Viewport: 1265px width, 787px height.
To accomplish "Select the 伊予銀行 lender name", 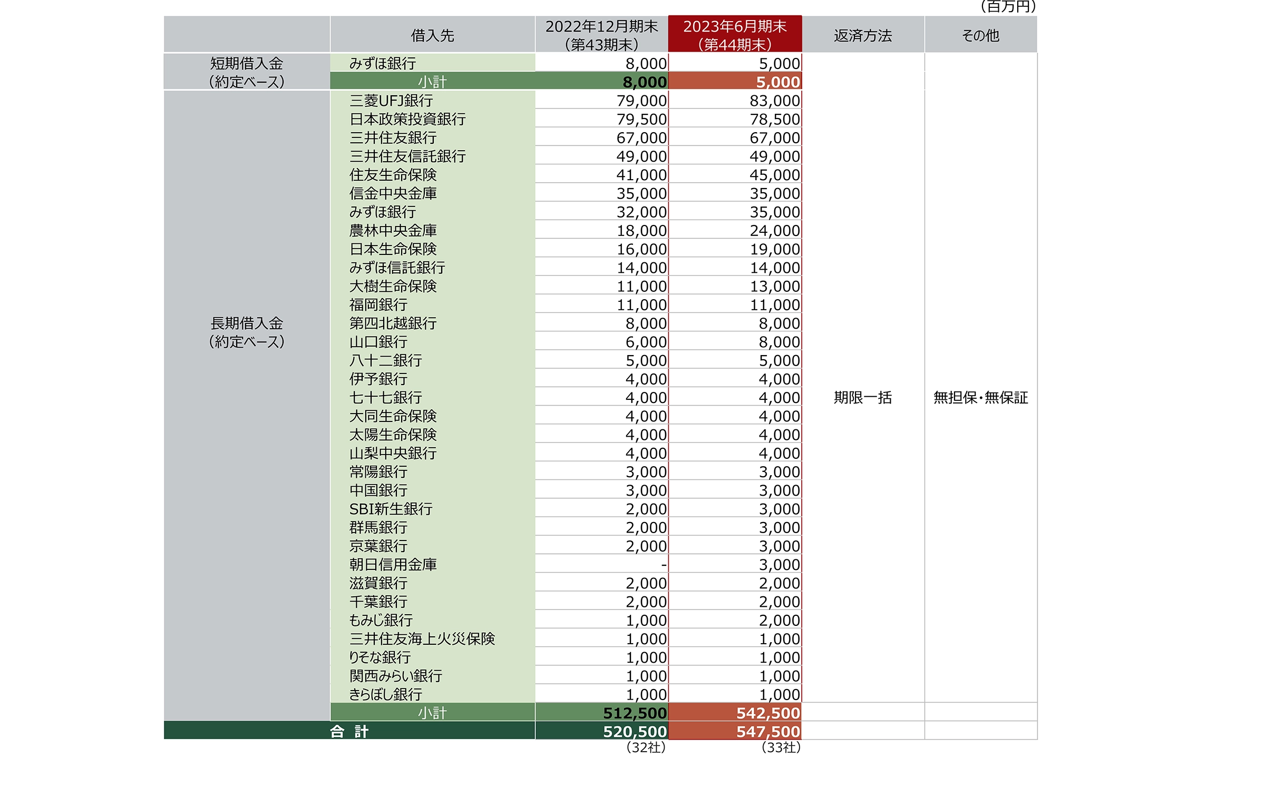I will click(x=378, y=379).
